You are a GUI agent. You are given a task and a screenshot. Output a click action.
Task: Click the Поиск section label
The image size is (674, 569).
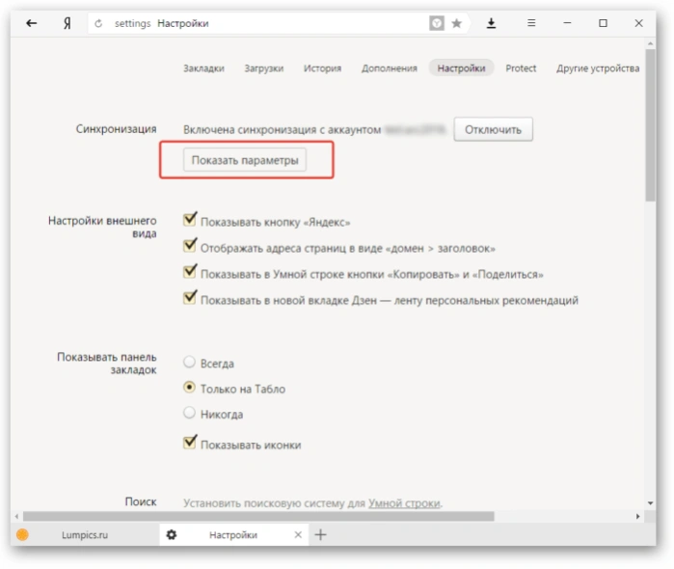(141, 501)
